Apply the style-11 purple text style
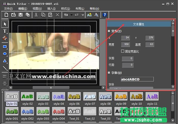This screenshot has width=178, height=124. (152, 96)
